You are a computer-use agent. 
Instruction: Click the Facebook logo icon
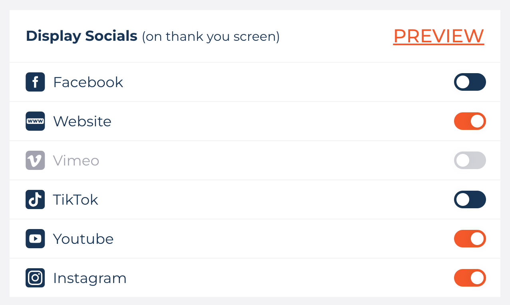tap(35, 82)
